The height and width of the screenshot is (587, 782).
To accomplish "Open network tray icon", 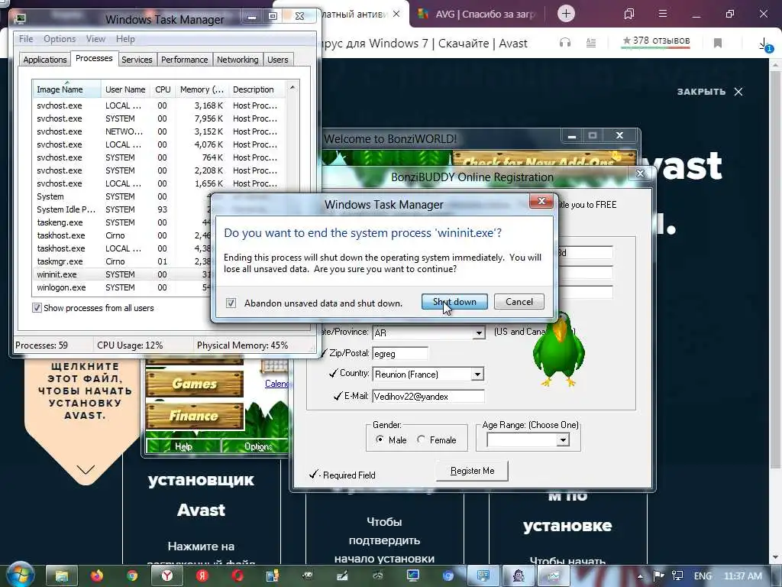I will (677, 576).
